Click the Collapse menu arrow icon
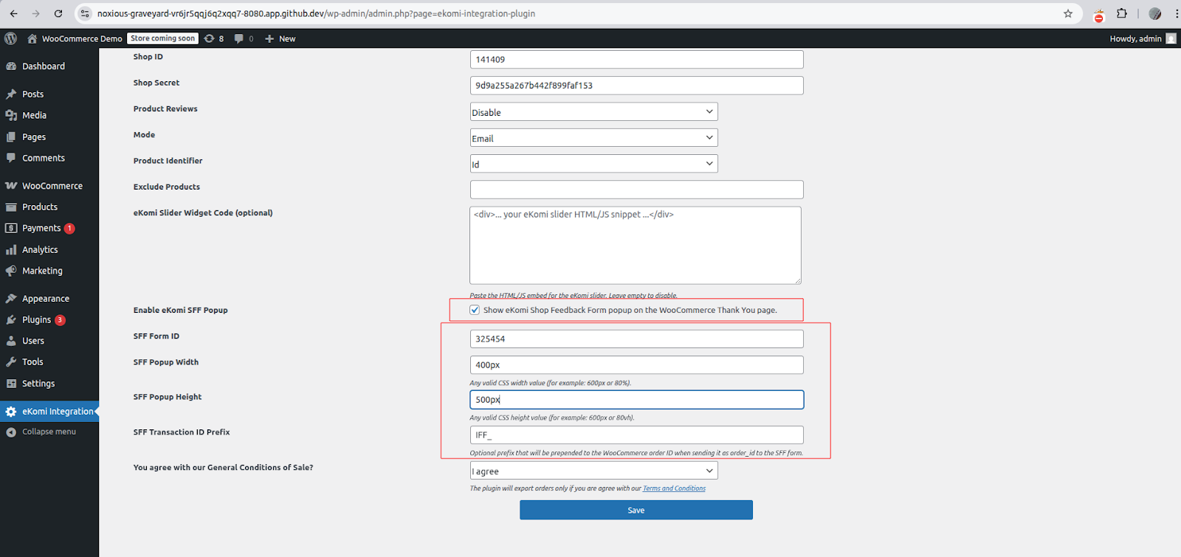Screen dimensions: 1181x557 coord(11,432)
